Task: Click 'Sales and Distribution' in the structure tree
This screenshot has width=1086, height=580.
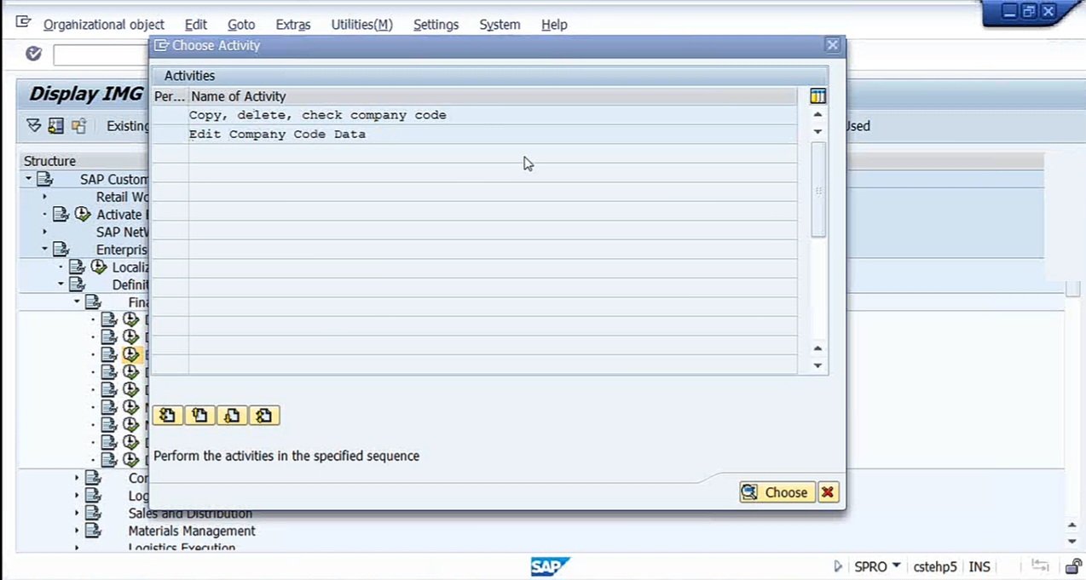Action: tap(190, 513)
